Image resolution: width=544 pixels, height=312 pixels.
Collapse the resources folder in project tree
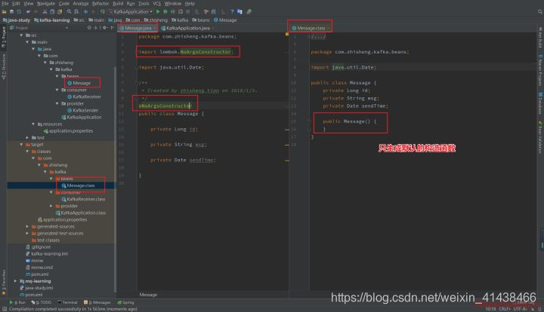tap(33, 124)
